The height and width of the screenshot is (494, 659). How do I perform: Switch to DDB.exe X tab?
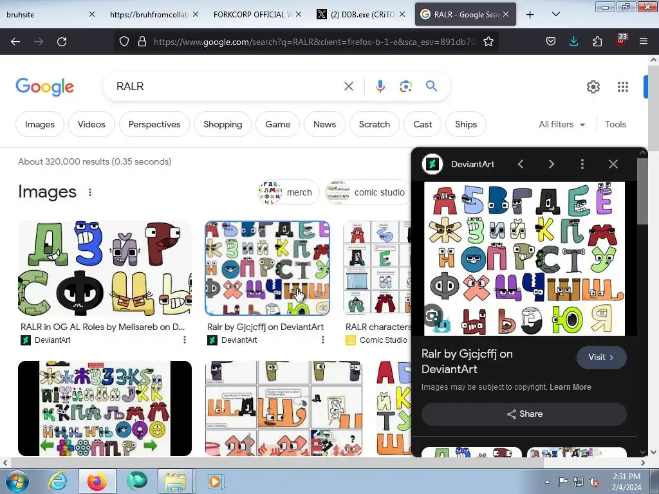click(x=360, y=14)
